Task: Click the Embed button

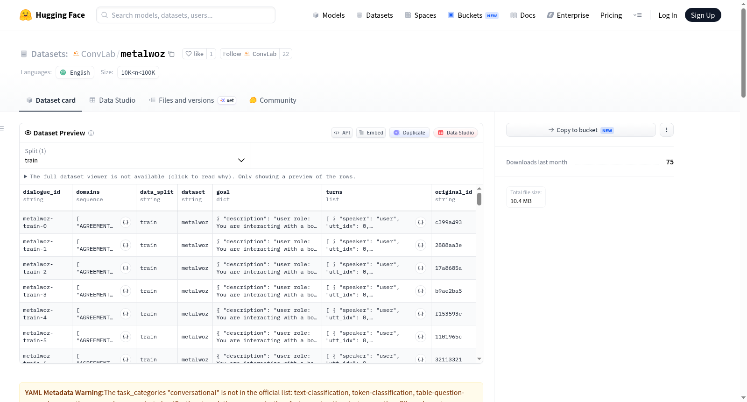Action: tap(371, 133)
